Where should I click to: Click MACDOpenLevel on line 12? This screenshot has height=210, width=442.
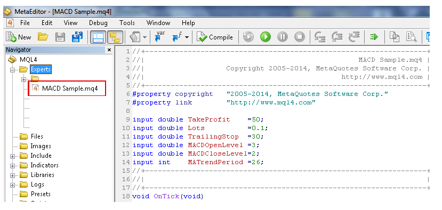pos(215,145)
